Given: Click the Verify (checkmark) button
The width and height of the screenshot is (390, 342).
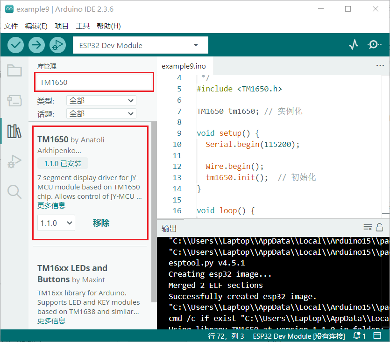Looking at the screenshot, I should [16, 45].
